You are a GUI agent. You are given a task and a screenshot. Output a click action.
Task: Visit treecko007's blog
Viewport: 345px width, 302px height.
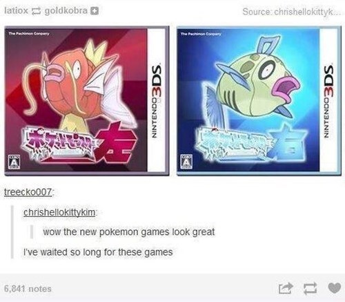(28, 191)
